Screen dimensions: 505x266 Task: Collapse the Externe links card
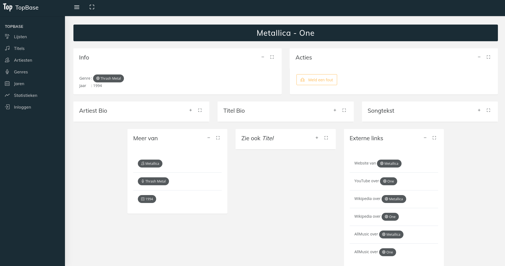pyautogui.click(x=425, y=138)
